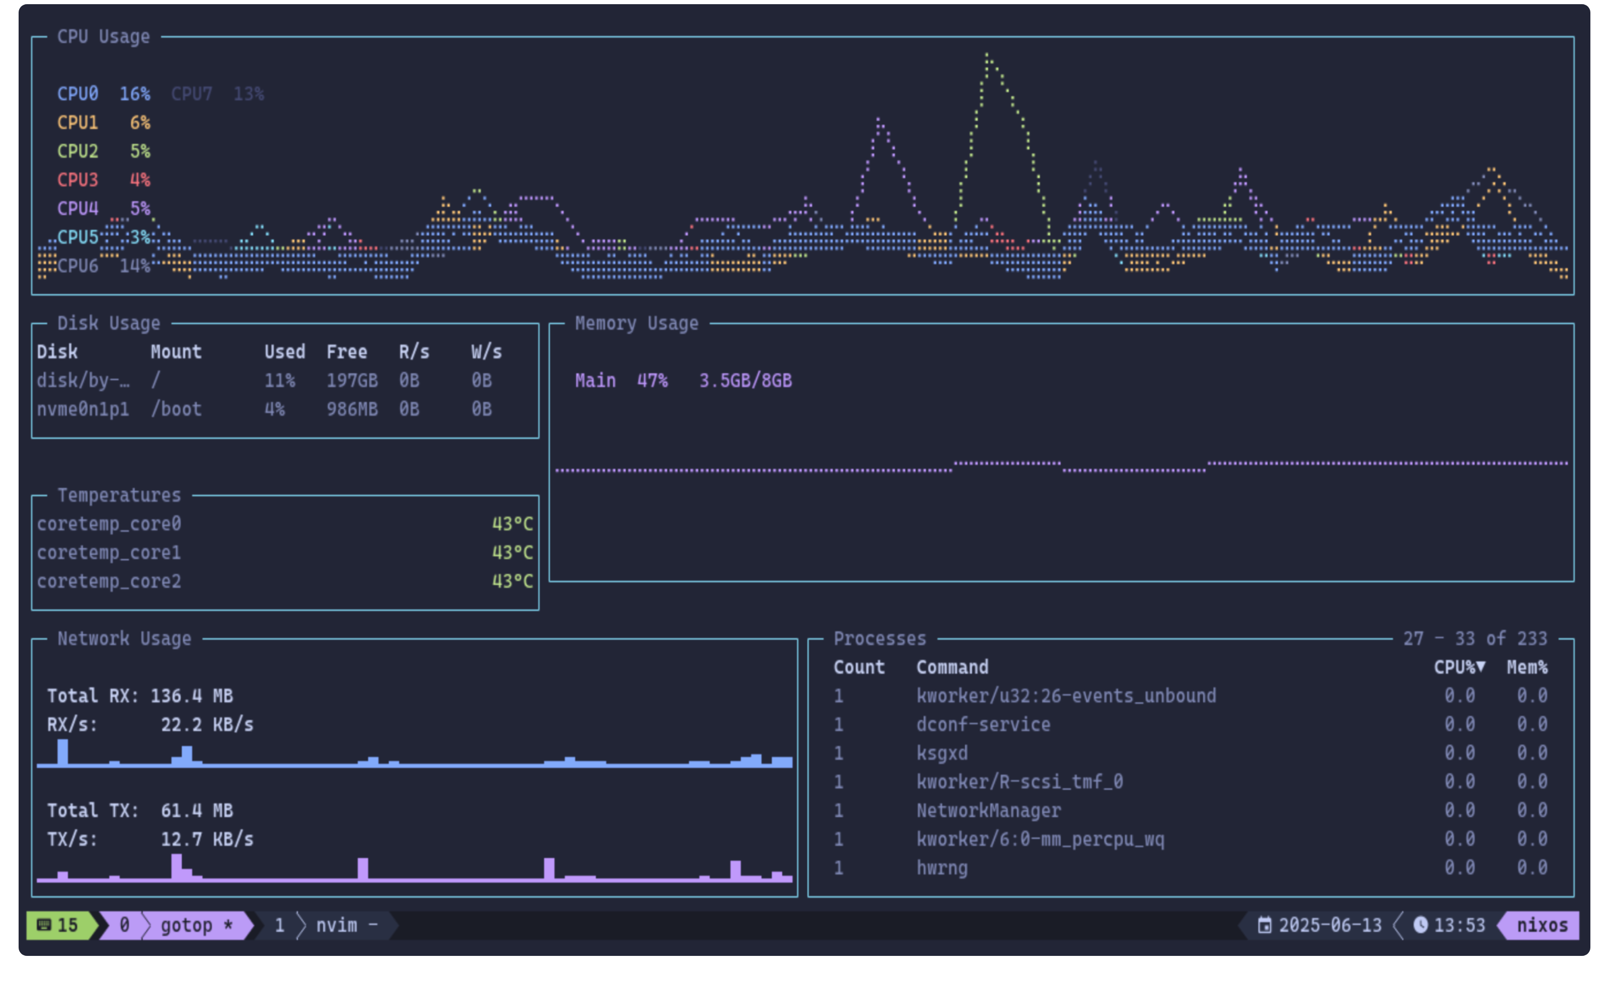This screenshot has height=988, width=1609.
Task: Click the Total TX: 61.4 MB line
Action: point(140,810)
